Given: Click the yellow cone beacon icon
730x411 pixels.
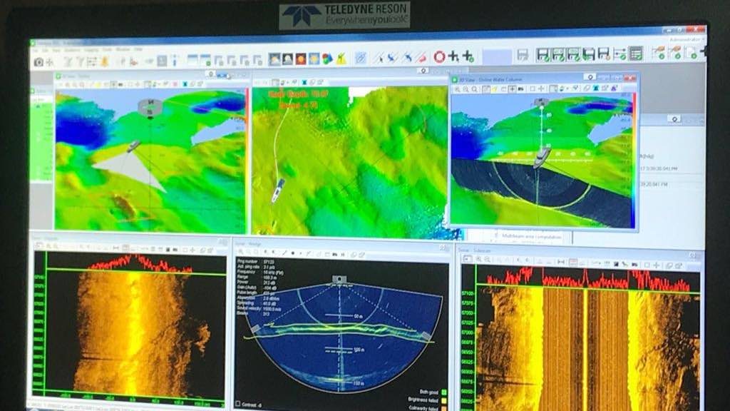Looking at the screenshot, I should click(341, 59).
